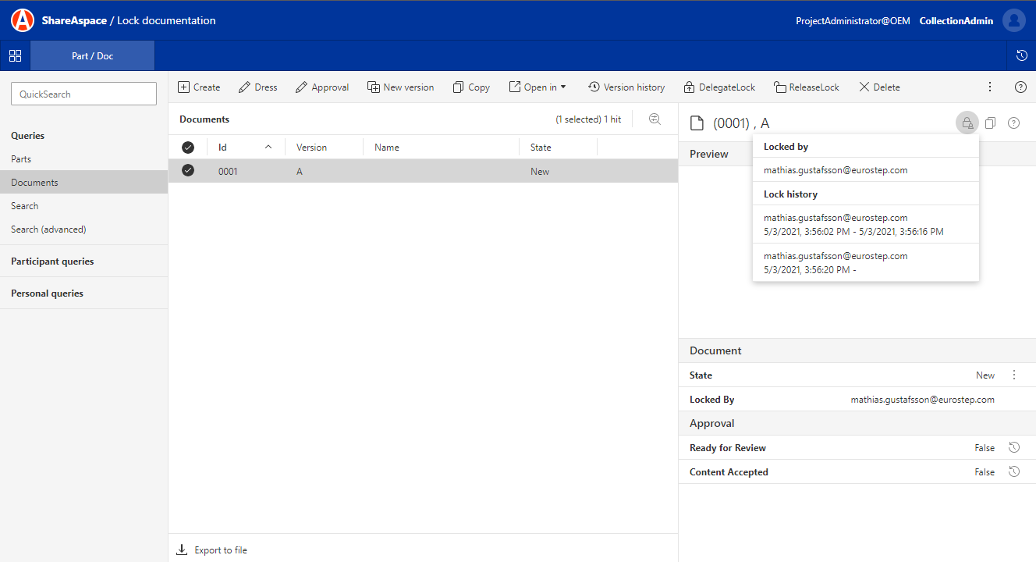The width and height of the screenshot is (1036, 562).
Task: Toggle the select-all checkbox in table header
Action: tap(188, 148)
